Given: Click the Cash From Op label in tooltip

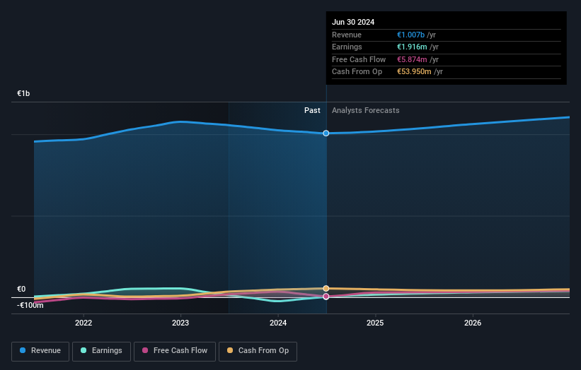Looking at the screenshot, I should 357,72.
